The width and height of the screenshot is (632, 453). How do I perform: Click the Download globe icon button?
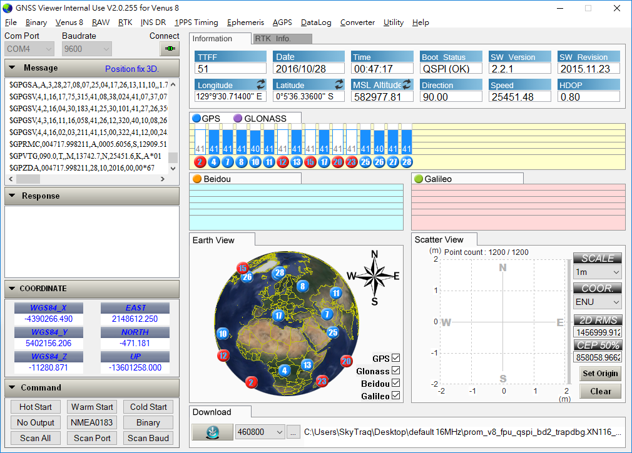click(212, 432)
